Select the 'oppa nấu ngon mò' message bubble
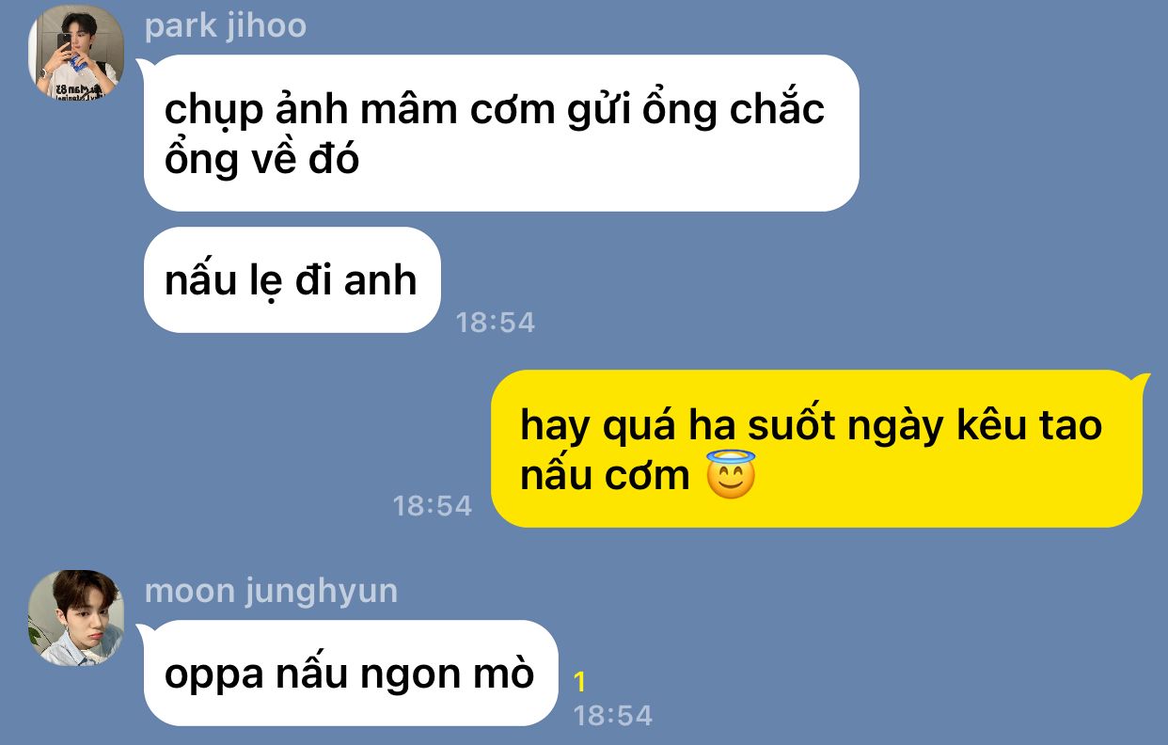 351,674
